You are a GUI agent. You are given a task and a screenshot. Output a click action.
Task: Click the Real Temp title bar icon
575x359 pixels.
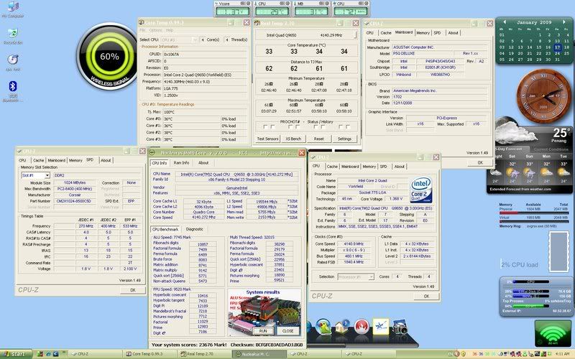point(257,23)
